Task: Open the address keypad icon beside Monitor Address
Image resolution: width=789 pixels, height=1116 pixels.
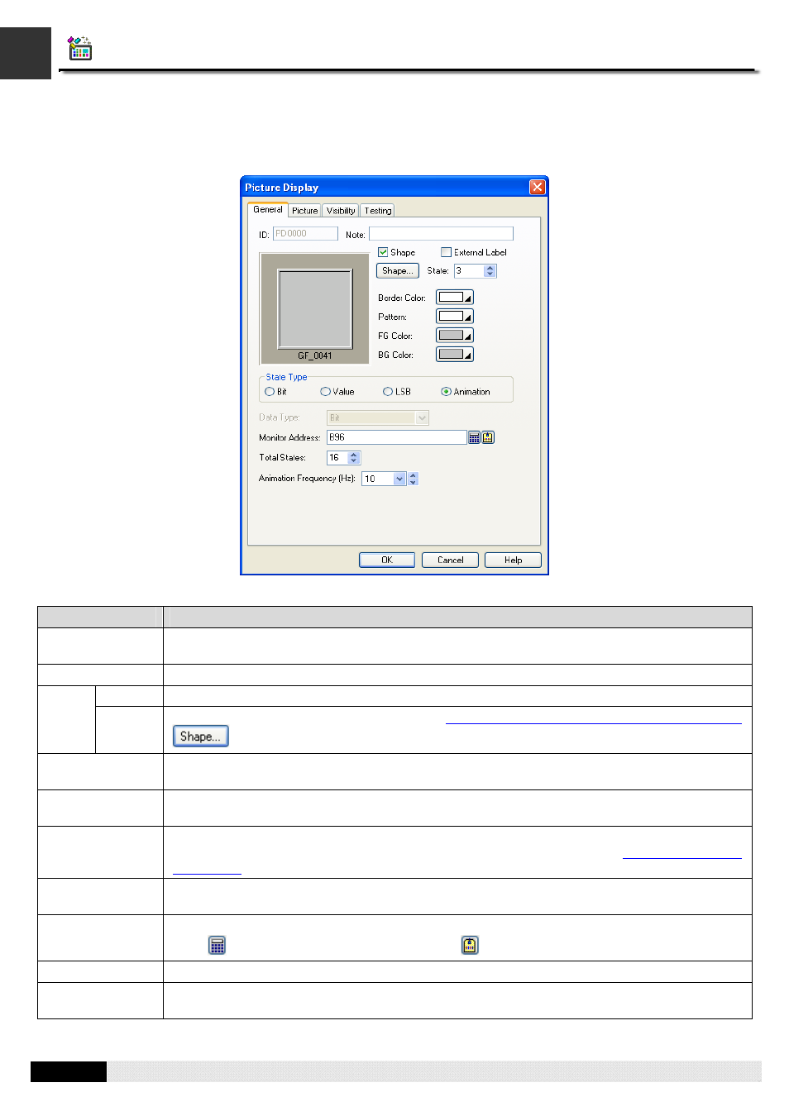Action: point(474,437)
